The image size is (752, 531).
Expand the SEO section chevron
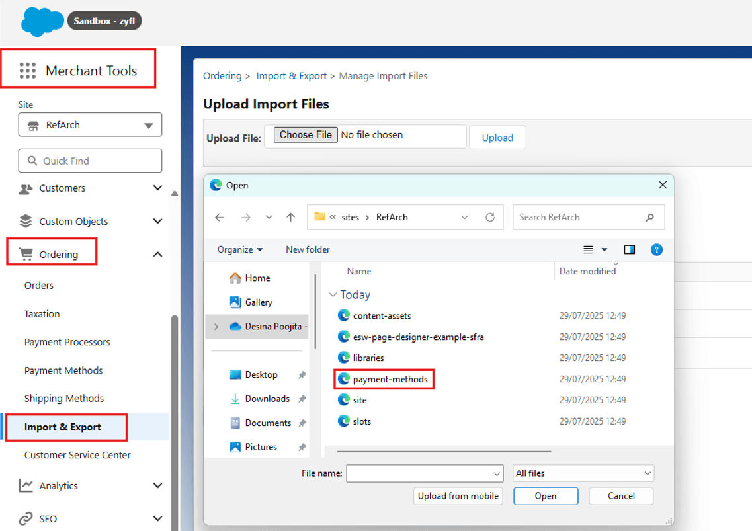click(158, 518)
